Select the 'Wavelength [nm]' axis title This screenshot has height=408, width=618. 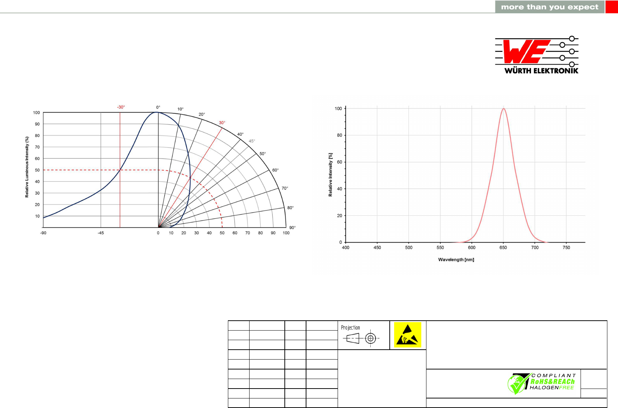(456, 260)
